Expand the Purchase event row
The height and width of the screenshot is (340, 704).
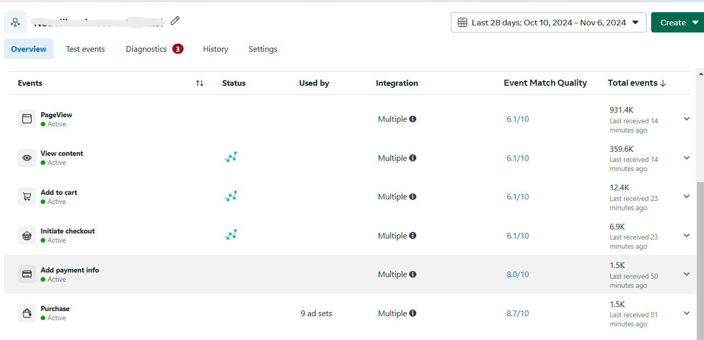click(x=687, y=313)
